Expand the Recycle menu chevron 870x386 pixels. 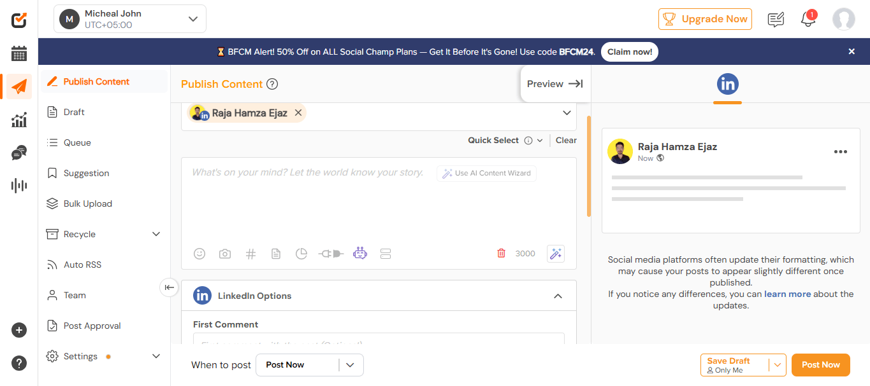pos(156,234)
